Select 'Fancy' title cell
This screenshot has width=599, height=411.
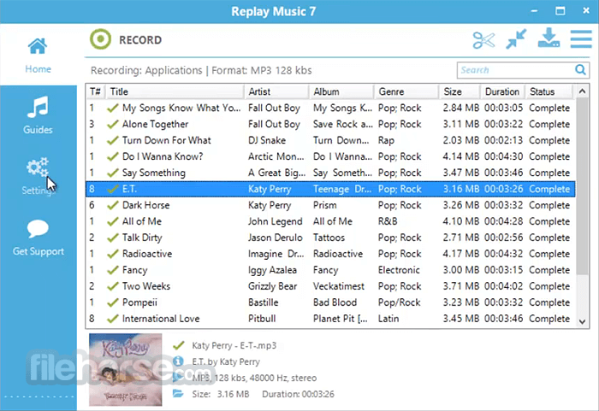[135, 270]
